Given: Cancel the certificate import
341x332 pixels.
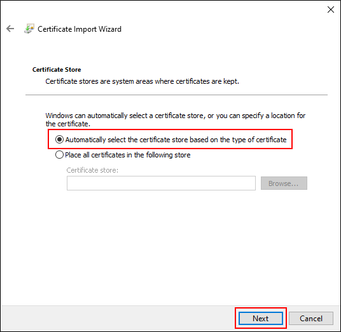Looking at the screenshot, I should click(x=311, y=318).
